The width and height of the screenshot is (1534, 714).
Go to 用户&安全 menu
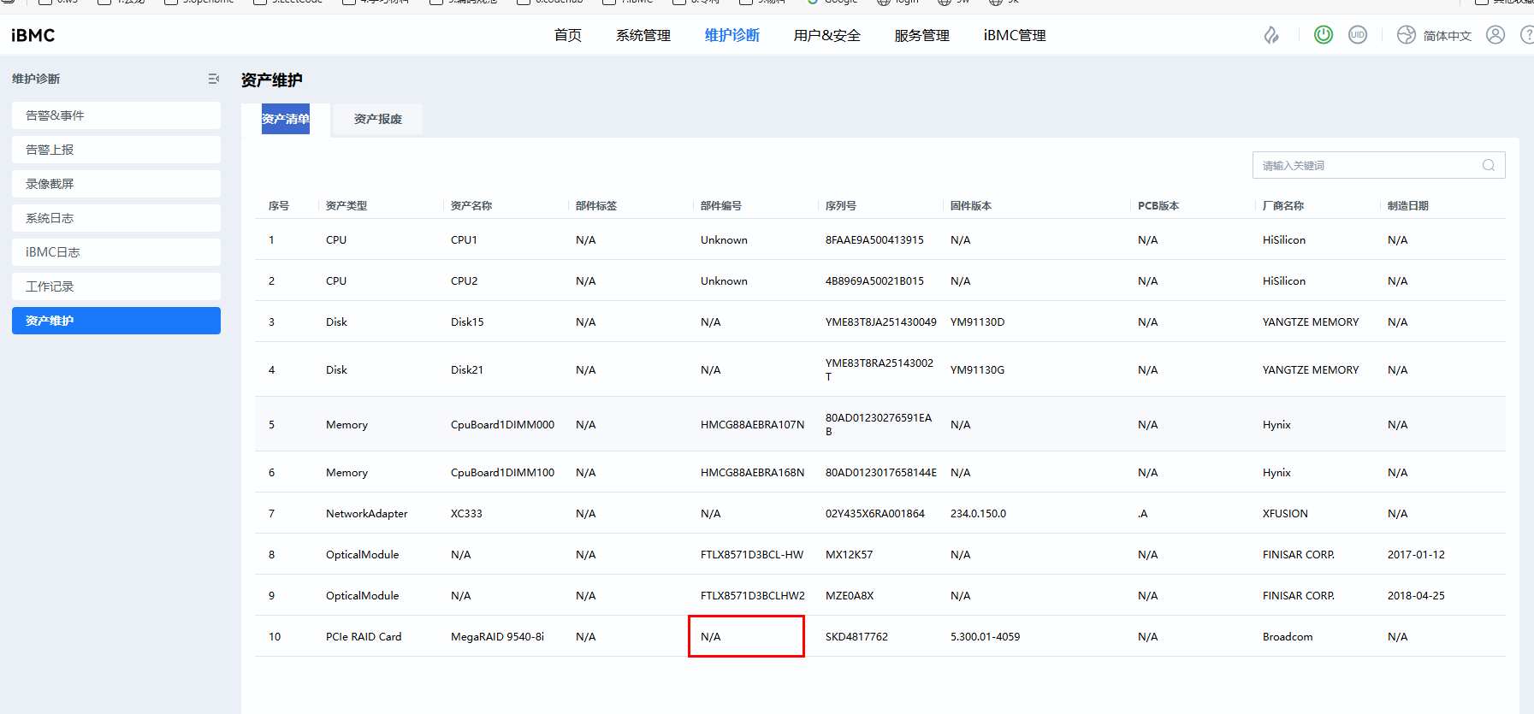coord(826,35)
